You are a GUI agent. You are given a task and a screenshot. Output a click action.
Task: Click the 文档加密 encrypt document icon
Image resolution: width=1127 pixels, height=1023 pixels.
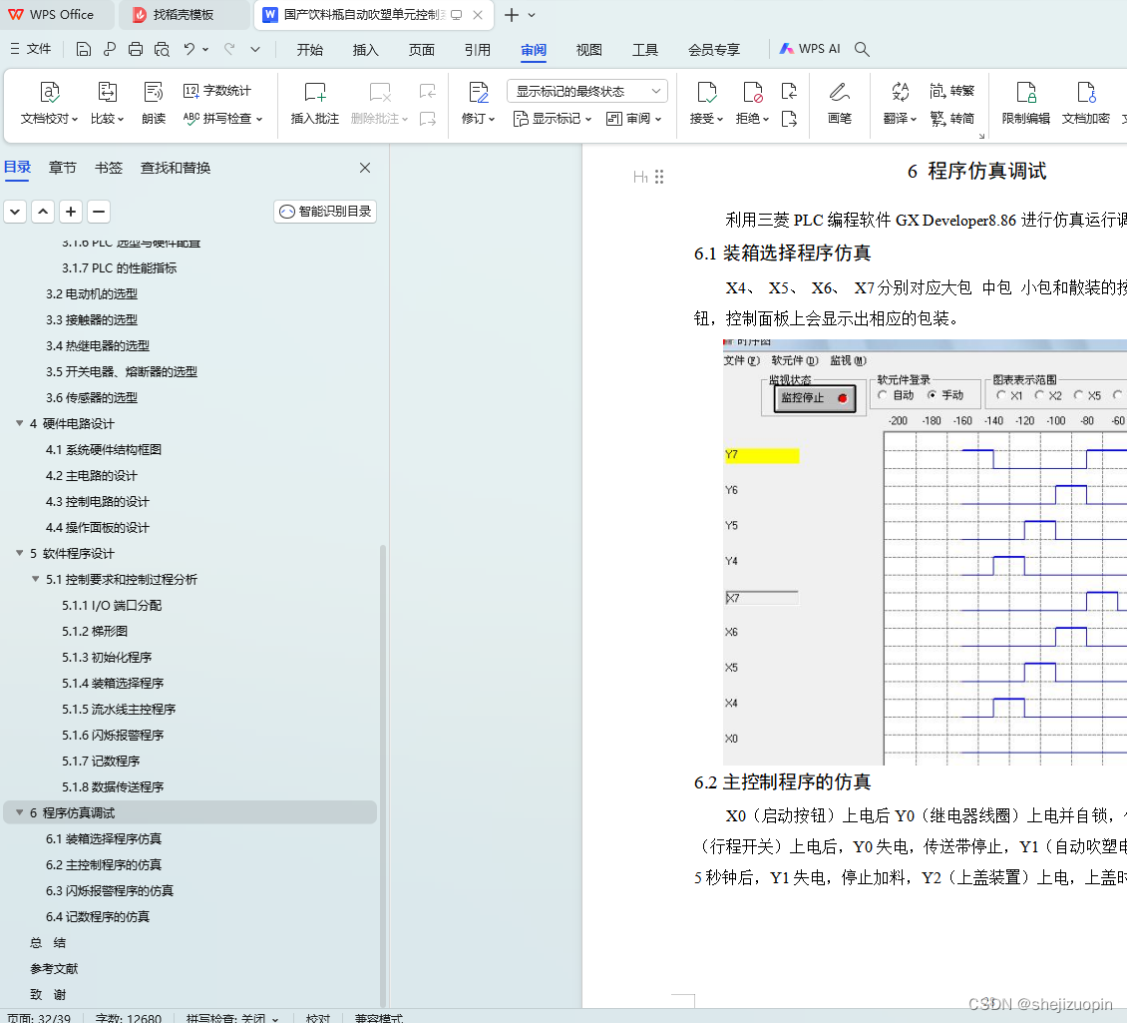(x=1086, y=104)
